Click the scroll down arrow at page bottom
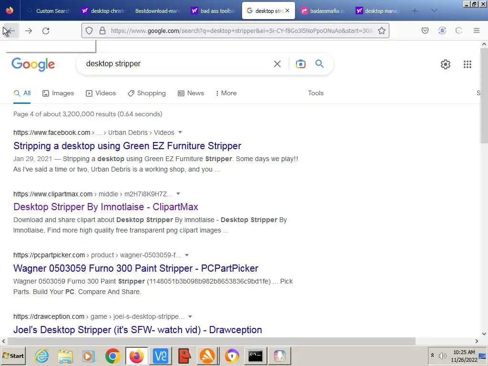Image resolution: width=488 pixels, height=366 pixels. pos(484,334)
